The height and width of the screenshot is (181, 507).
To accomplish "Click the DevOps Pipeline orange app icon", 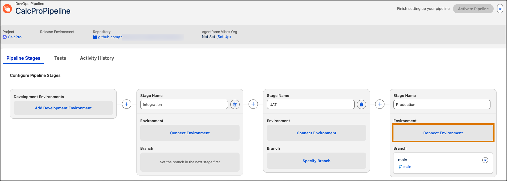I will coord(7,8).
